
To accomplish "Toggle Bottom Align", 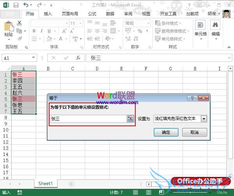I will coord(105,24).
